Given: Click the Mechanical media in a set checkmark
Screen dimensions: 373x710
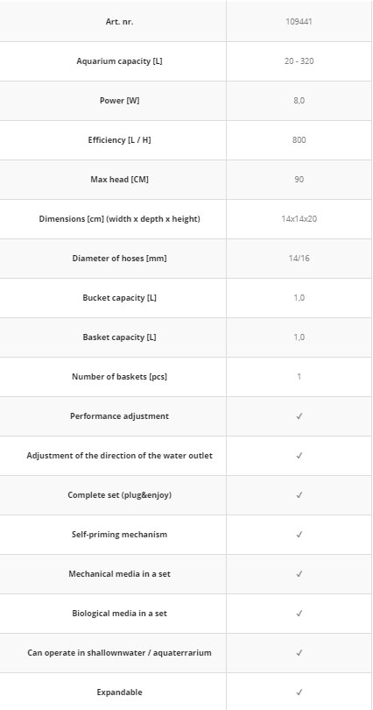Looking at the screenshot, I should click(299, 574).
